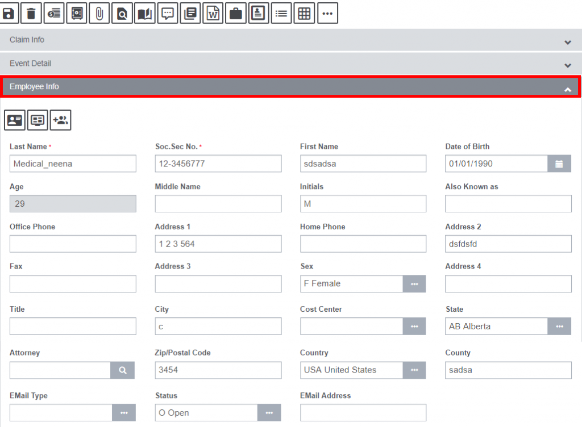Open the Sex field lookup button
This screenshot has height=427, width=582.
(x=414, y=284)
